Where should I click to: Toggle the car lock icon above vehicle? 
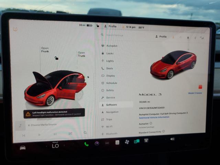[x=56, y=58]
